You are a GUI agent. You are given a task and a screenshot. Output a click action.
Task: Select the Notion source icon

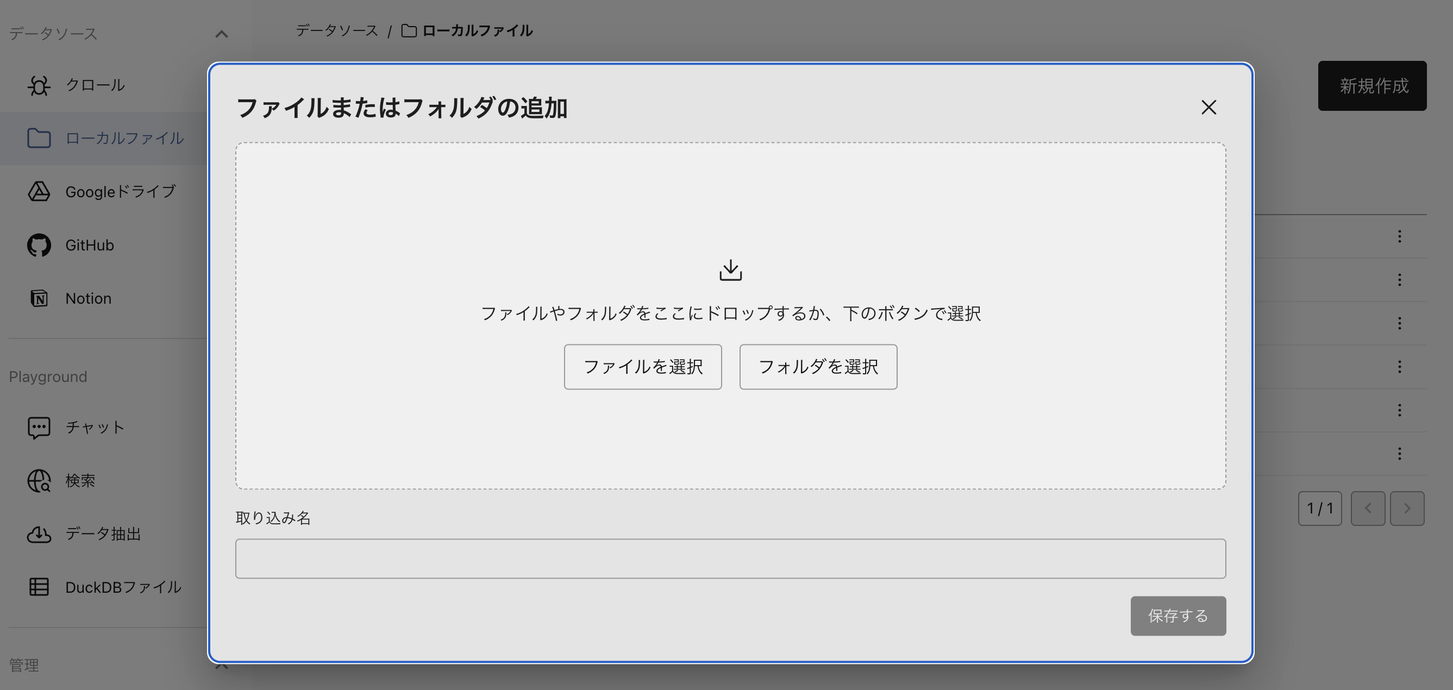pyautogui.click(x=39, y=298)
